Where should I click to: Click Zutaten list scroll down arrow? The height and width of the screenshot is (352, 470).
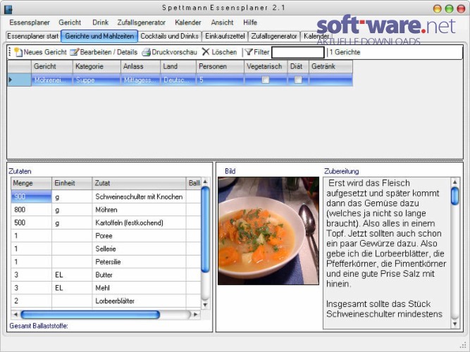[205, 305]
